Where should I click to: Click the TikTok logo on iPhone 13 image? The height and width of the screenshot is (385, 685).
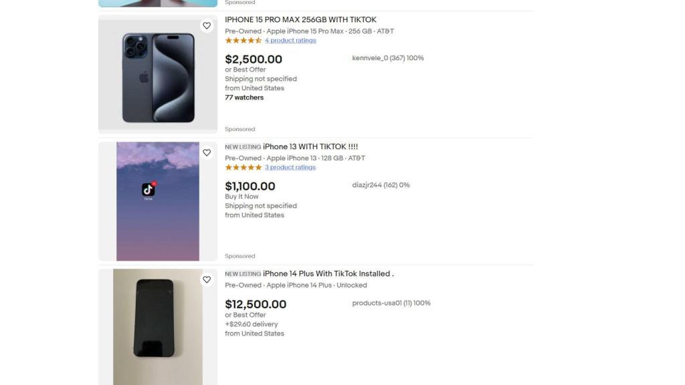pos(147,189)
